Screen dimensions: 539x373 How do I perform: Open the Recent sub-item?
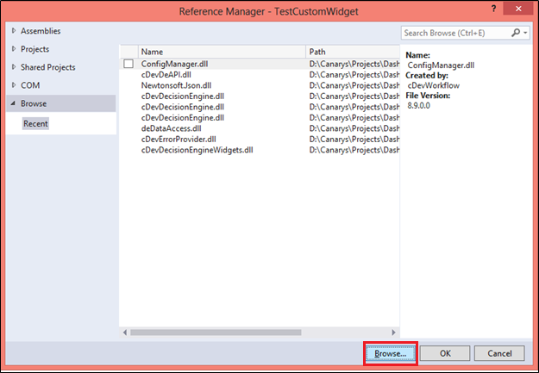point(35,124)
